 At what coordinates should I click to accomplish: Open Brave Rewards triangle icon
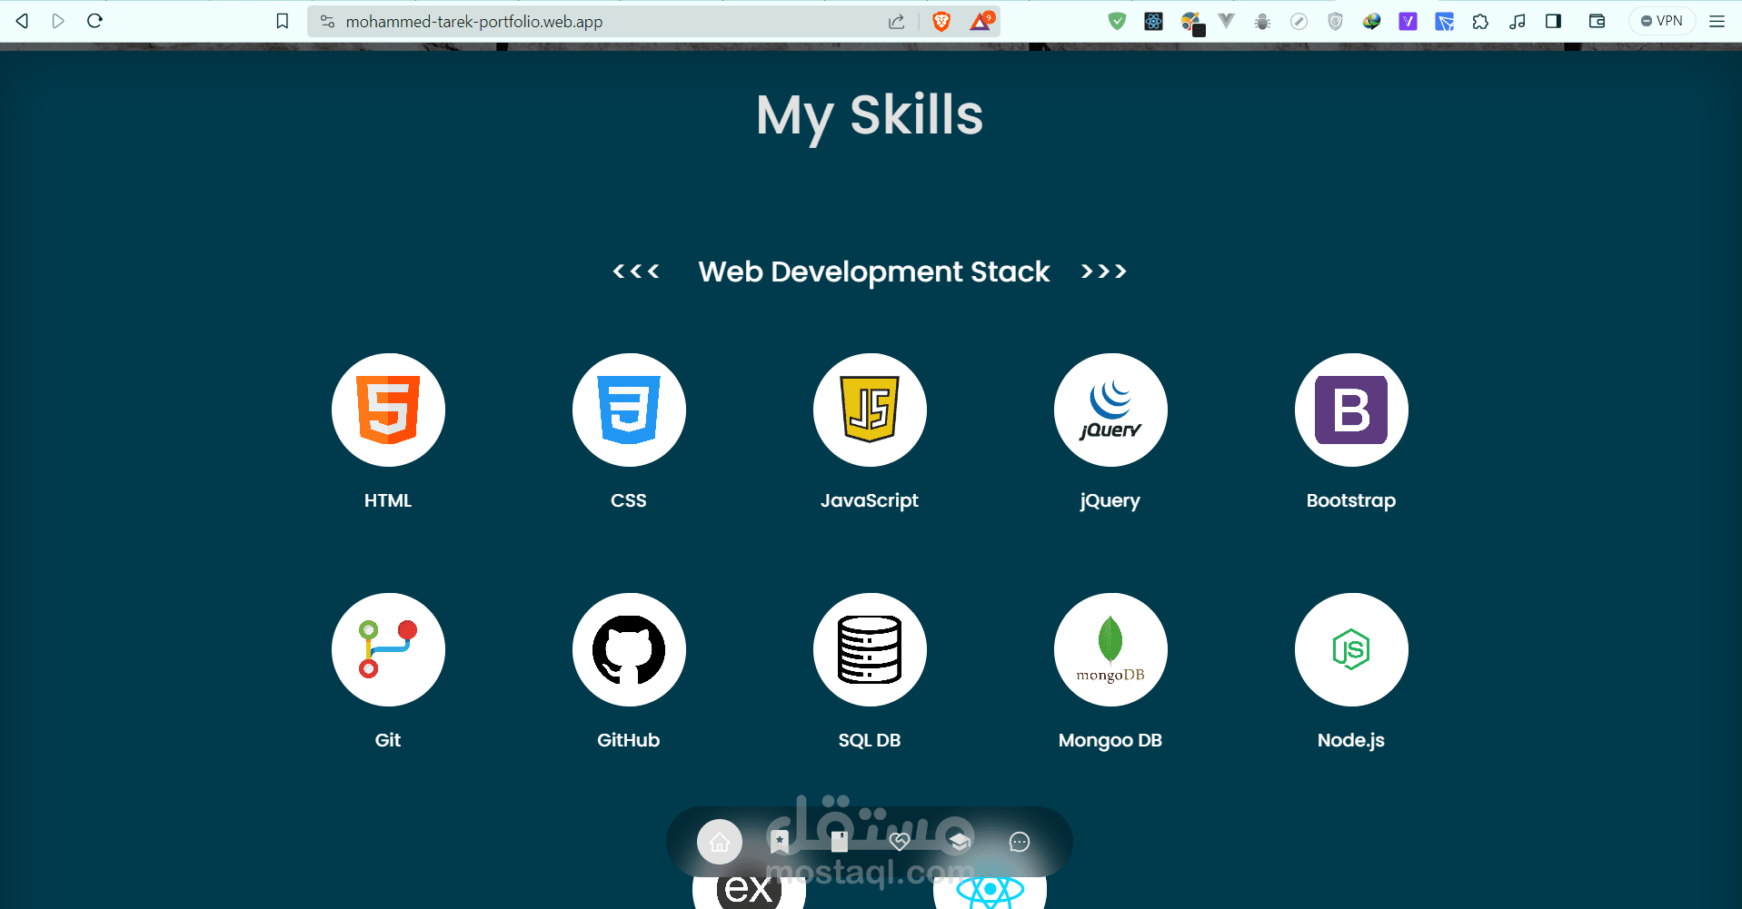tap(980, 21)
